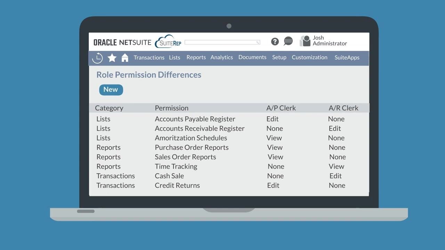
Task: Select the Credit Returns permission
Action: pyautogui.click(x=177, y=185)
